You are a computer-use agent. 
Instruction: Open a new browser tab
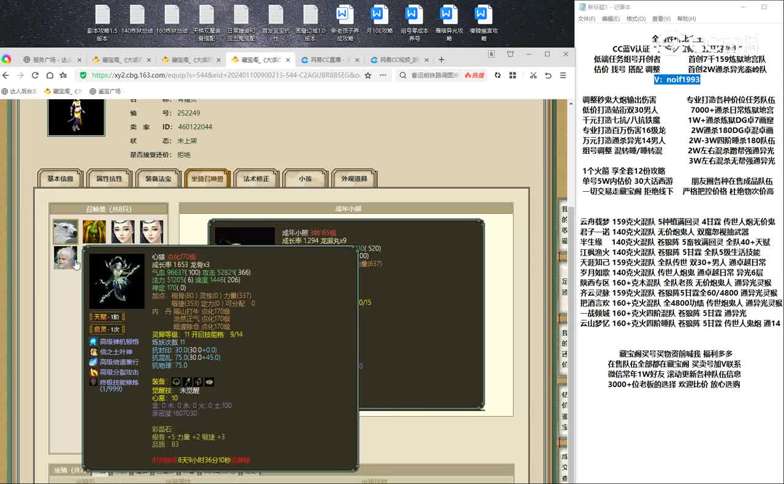(x=441, y=59)
